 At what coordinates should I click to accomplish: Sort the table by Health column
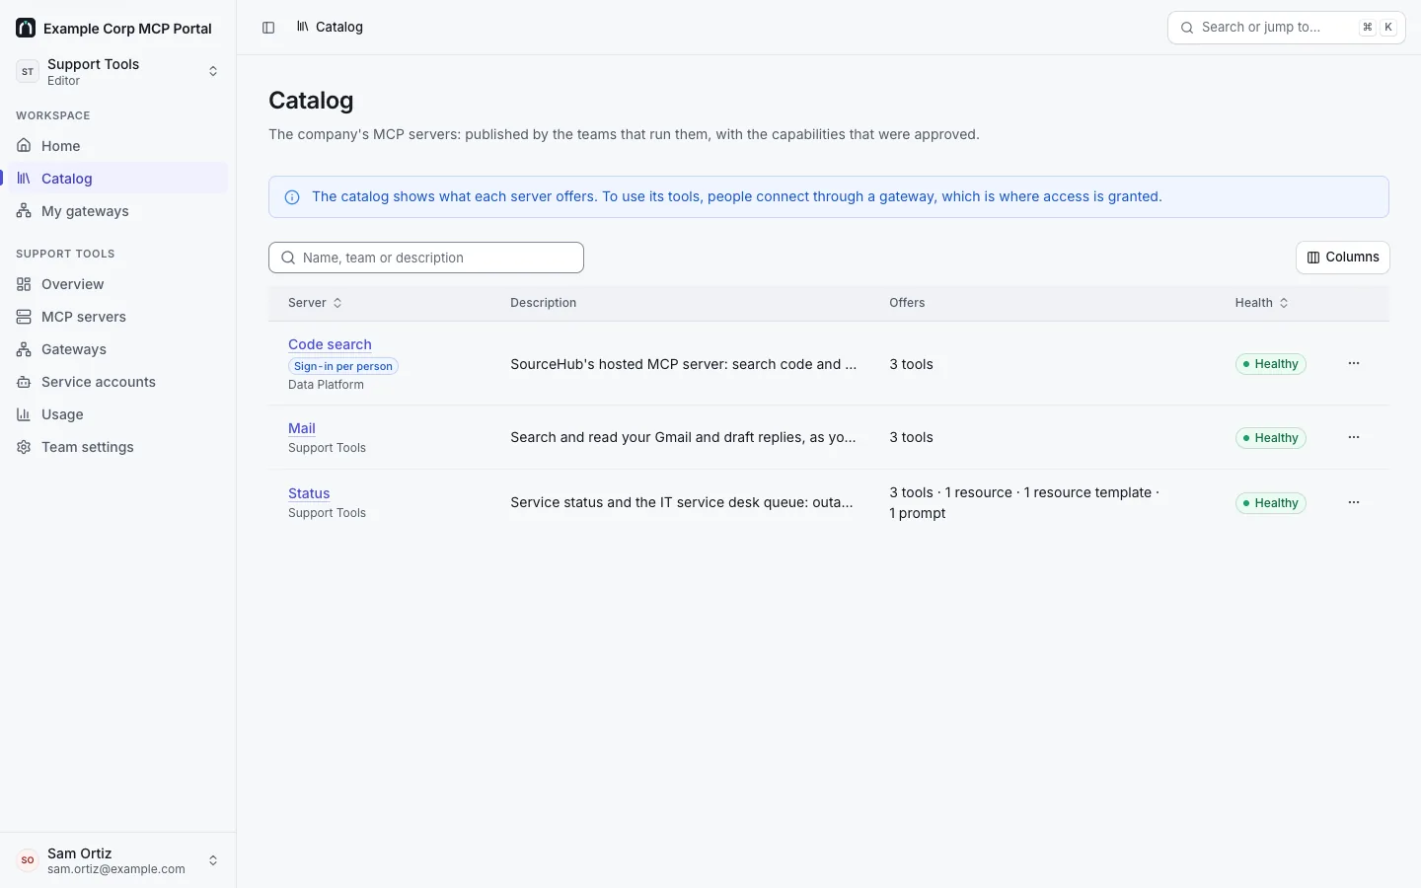coord(1261,303)
